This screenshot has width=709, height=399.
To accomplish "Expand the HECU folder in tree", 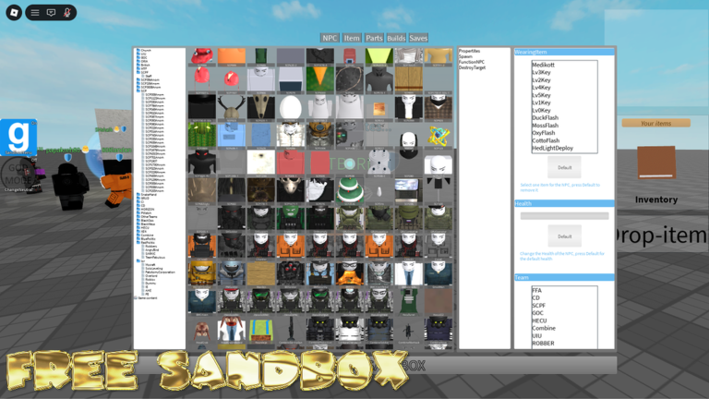I will [x=143, y=227].
